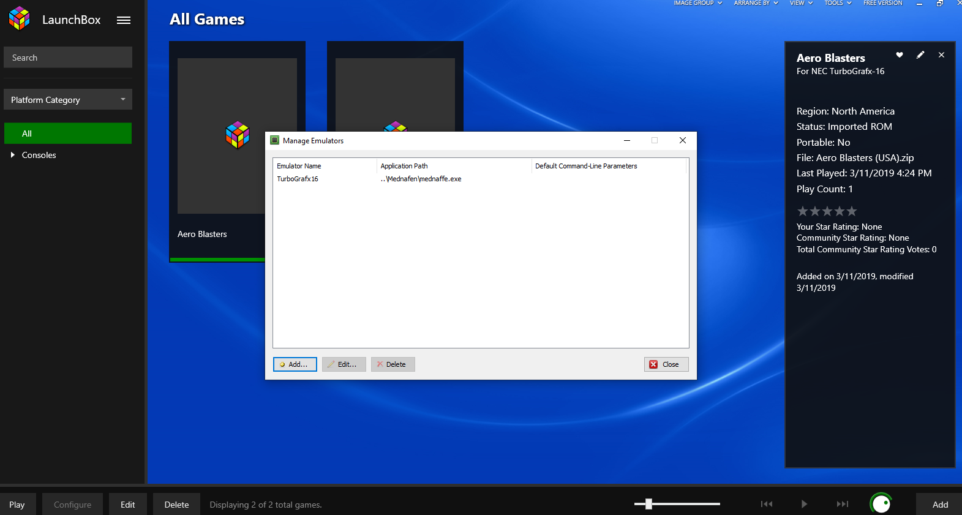Click the green circular toggle icon in bottom bar
962x515 pixels.
tap(881, 504)
